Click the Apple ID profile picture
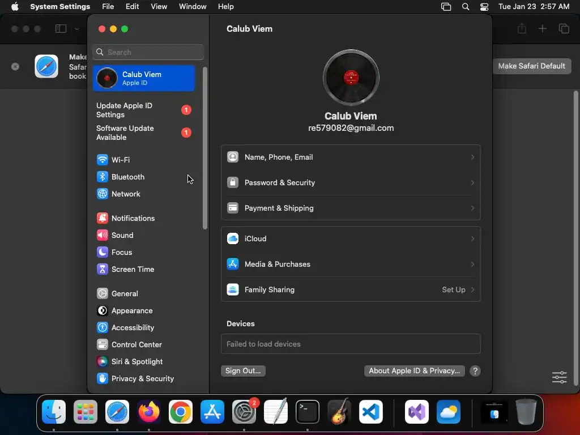 351,77
